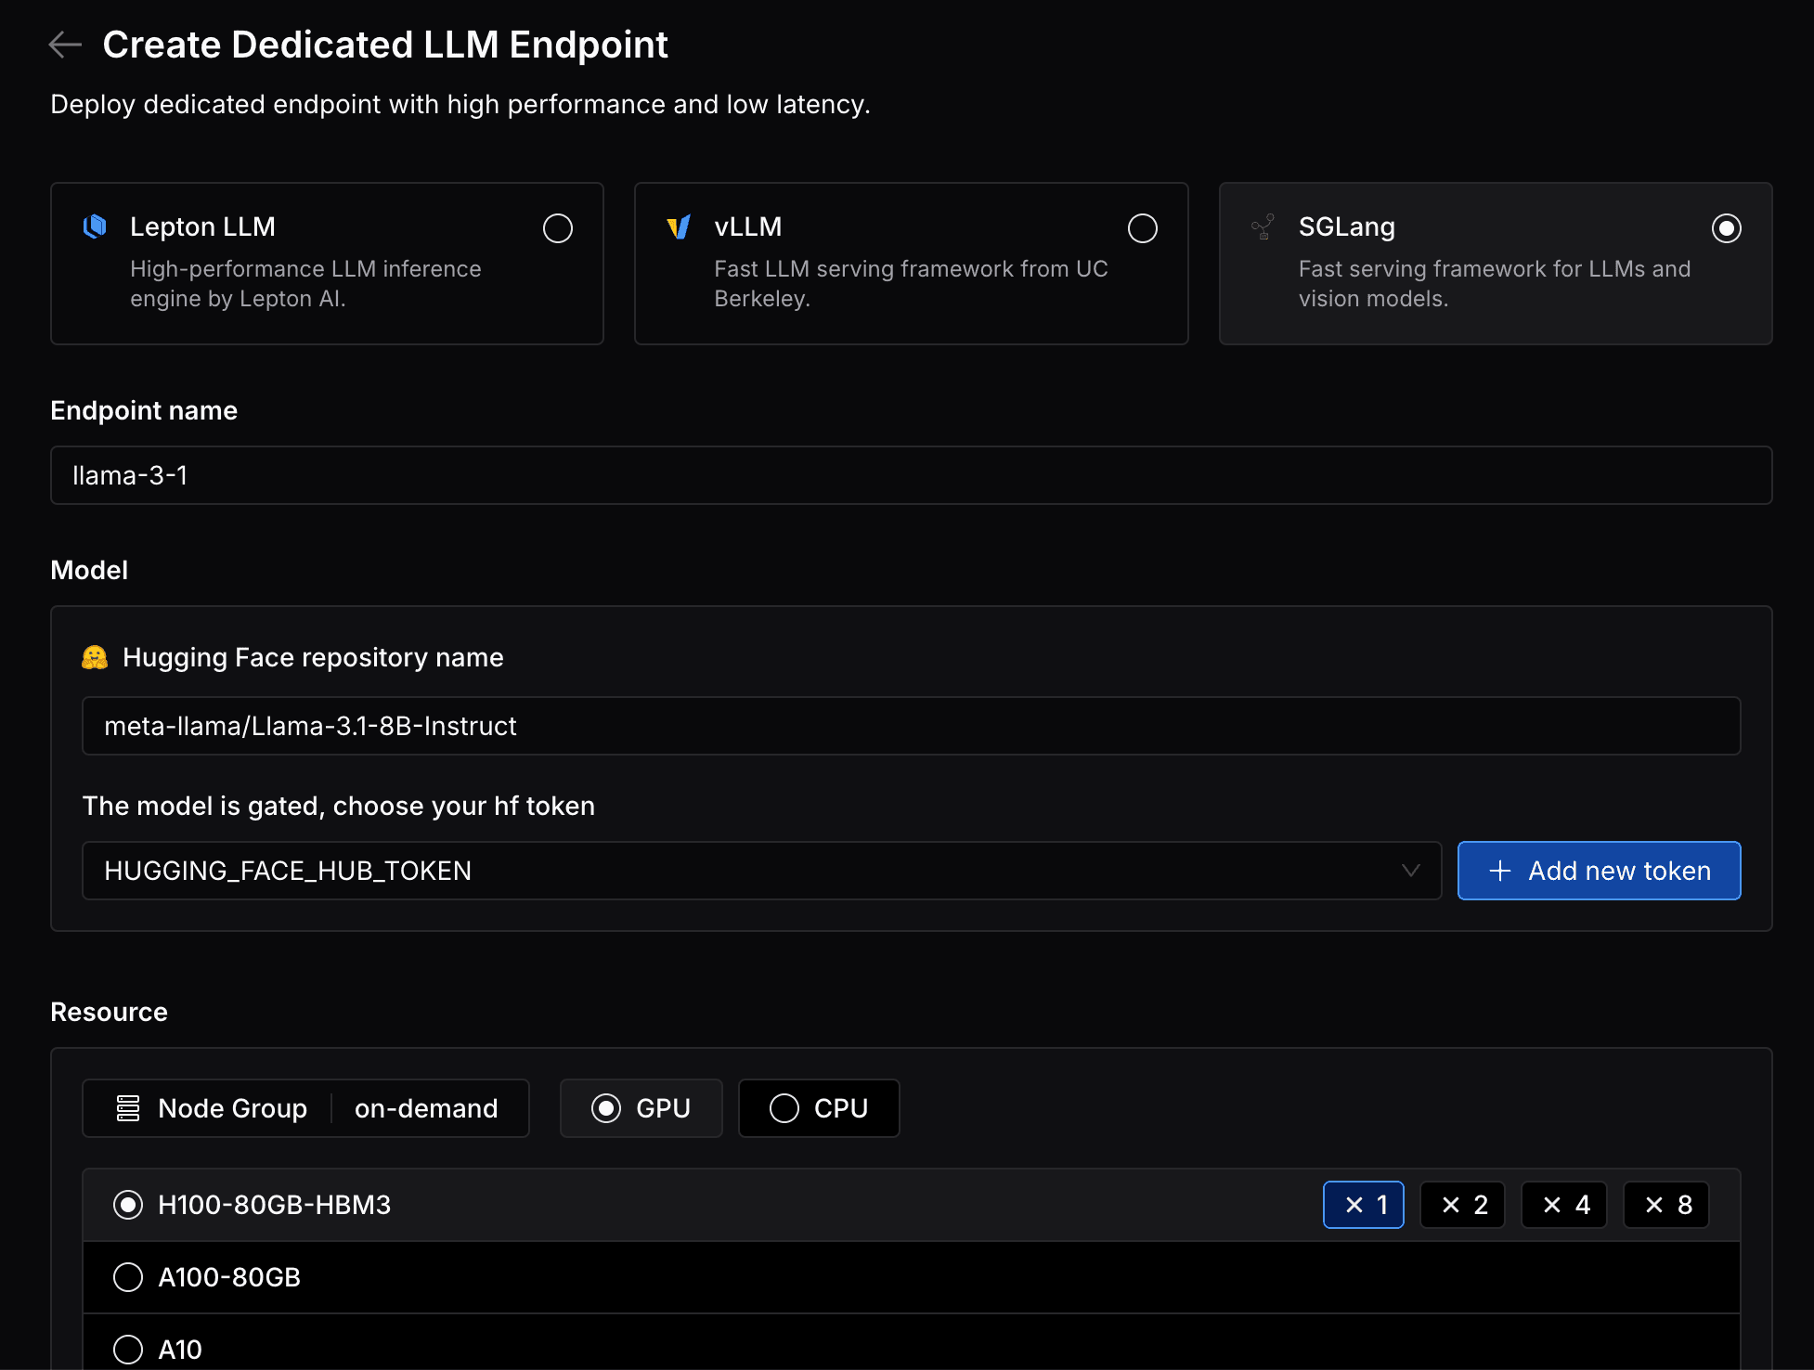Select the Lepton LLM radio option
The image size is (1814, 1370).
point(558,228)
